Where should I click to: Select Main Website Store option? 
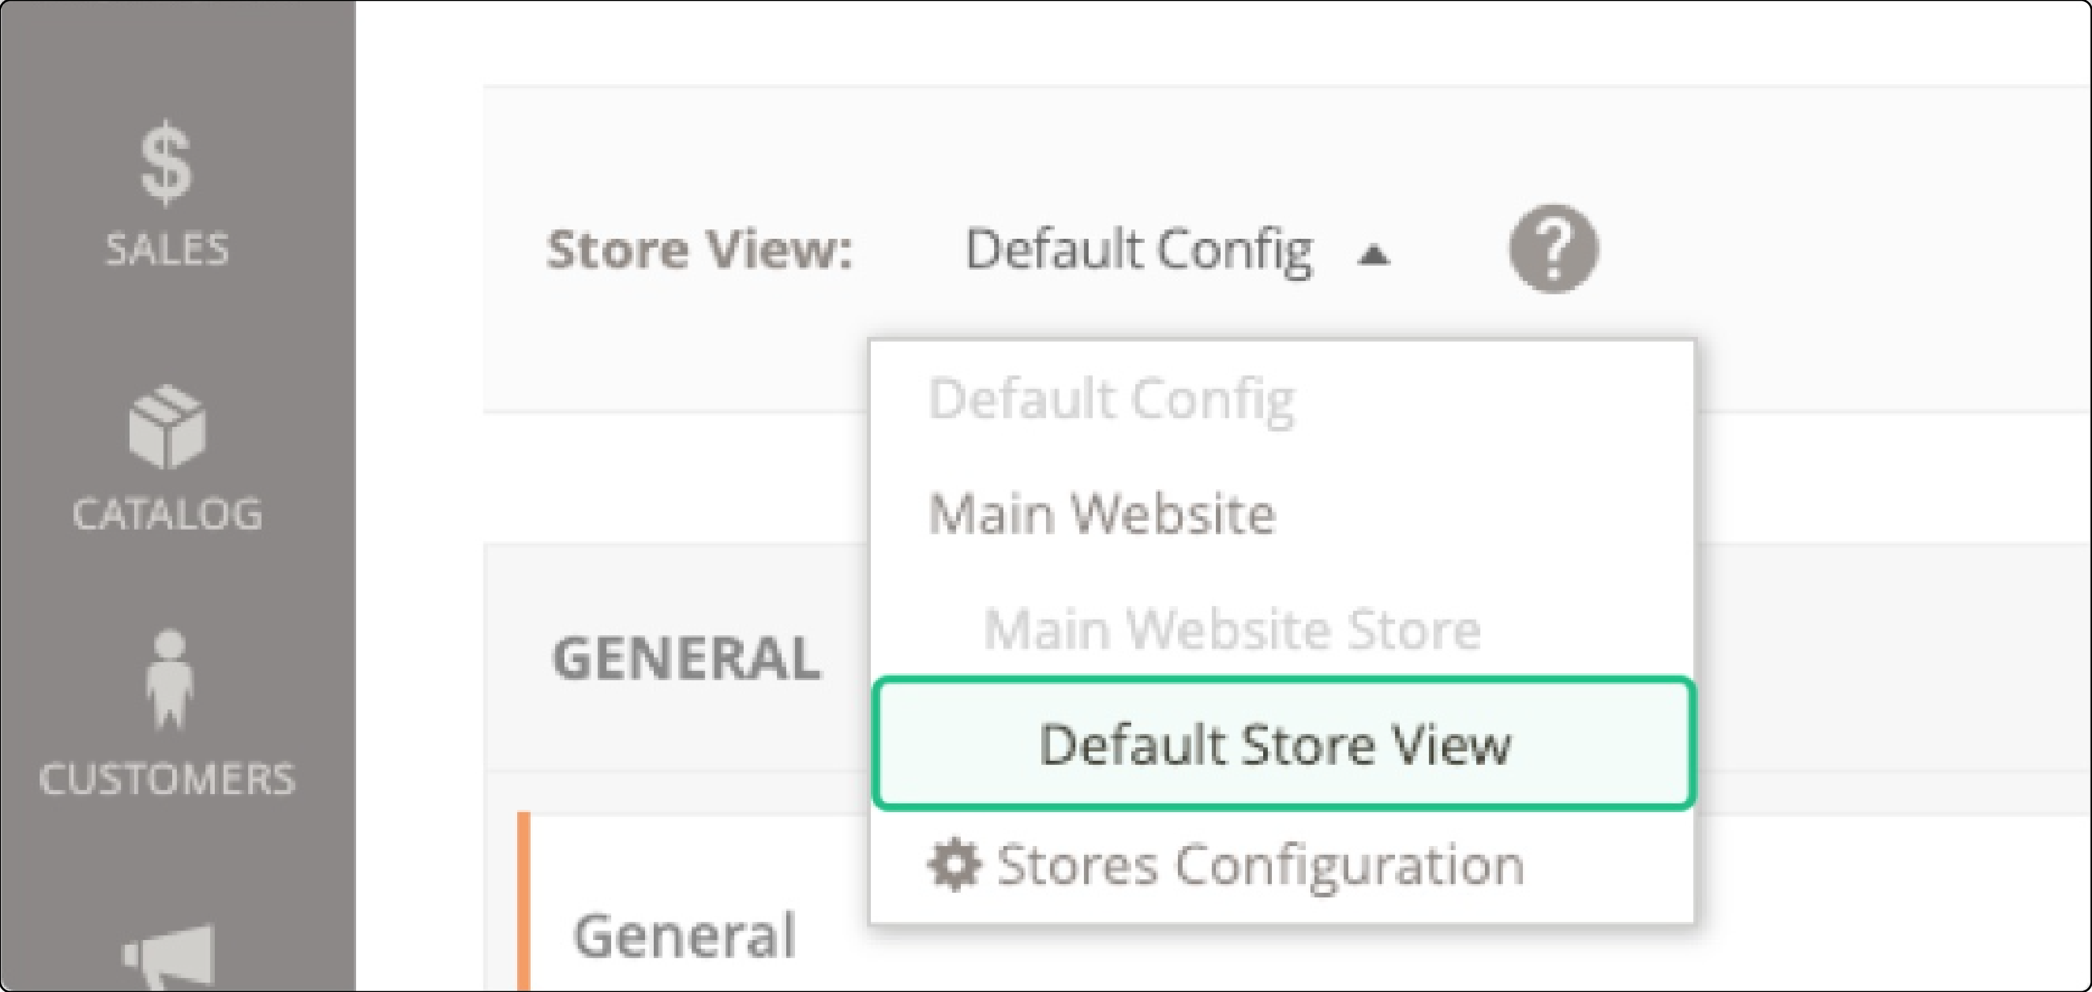[1232, 629]
